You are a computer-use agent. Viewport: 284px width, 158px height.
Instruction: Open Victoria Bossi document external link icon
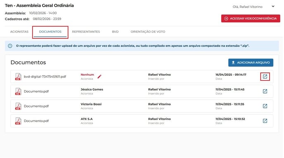265,106
